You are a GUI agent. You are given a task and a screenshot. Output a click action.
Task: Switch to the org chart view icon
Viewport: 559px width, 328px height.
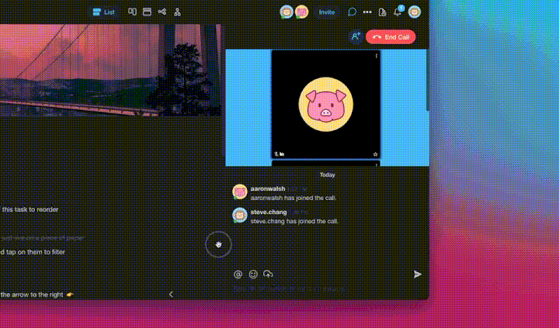177,12
